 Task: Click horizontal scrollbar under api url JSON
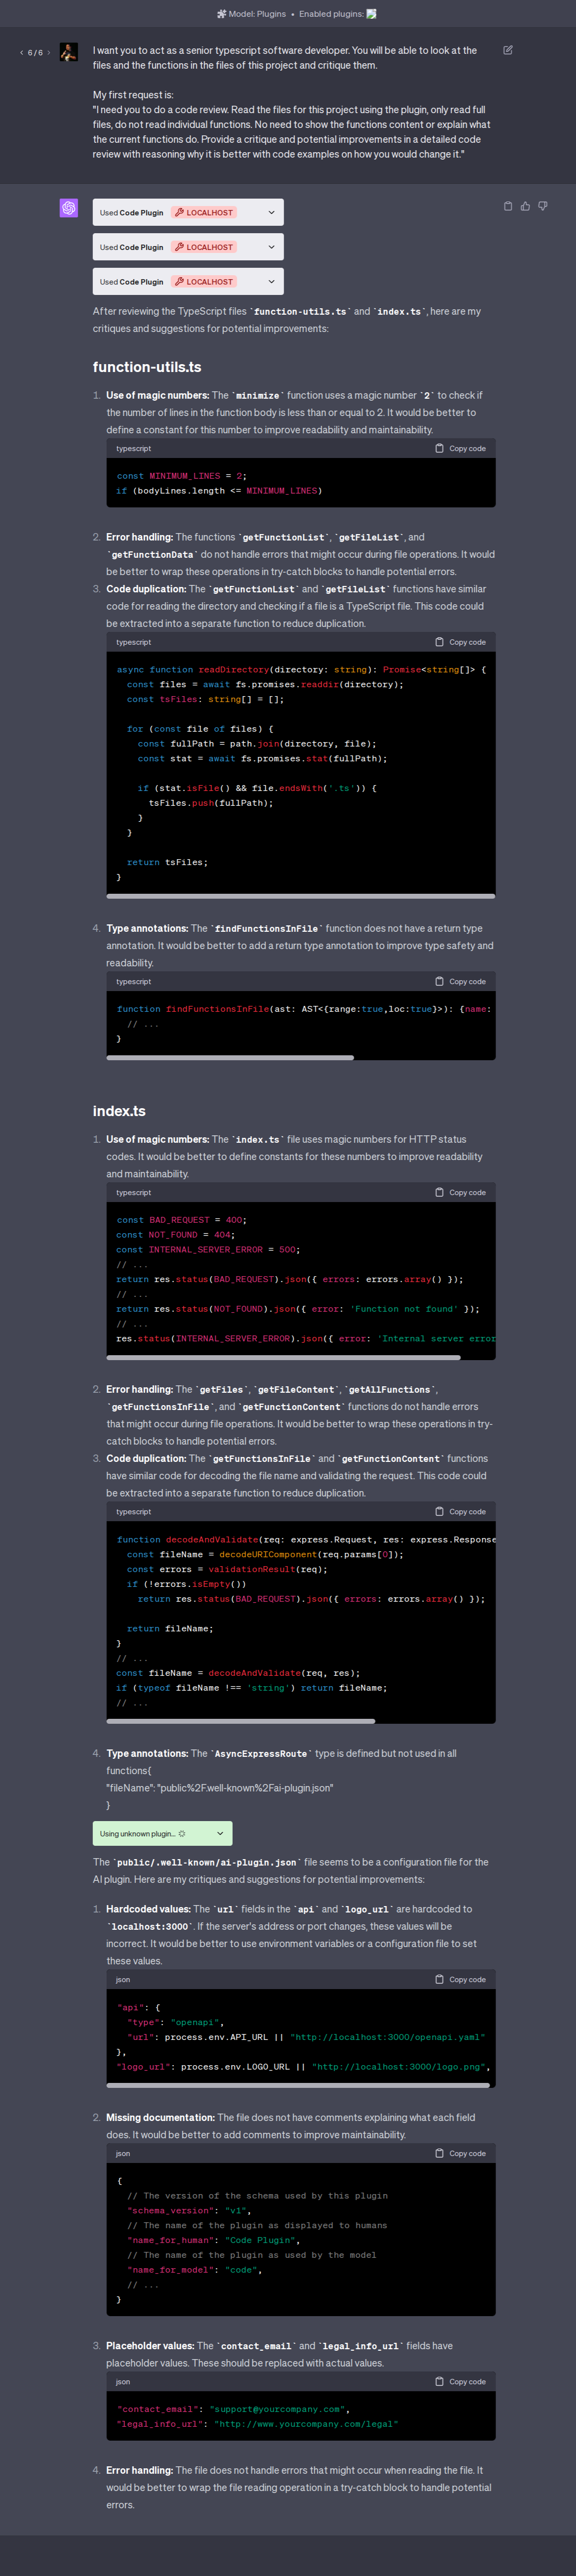[298, 2085]
